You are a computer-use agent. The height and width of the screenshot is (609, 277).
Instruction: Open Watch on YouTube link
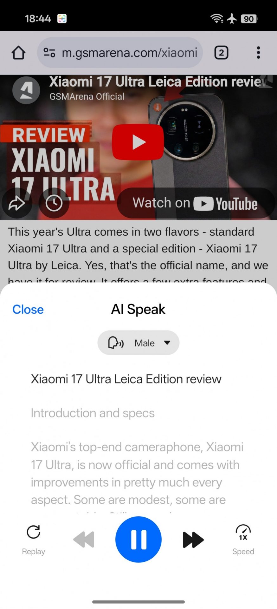tap(196, 203)
